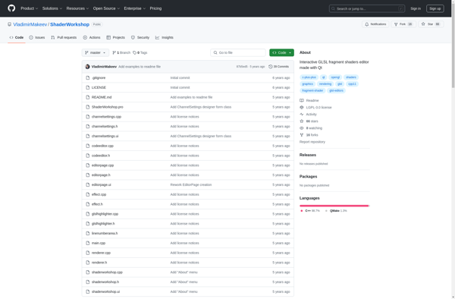Image resolution: width=455 pixels, height=299 pixels.
Task: Fork the repository
Action: [403, 24]
